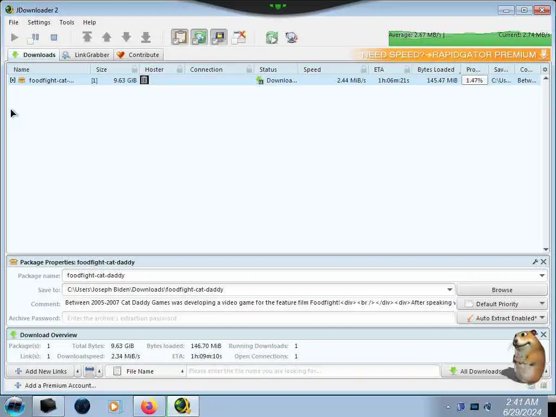Toggle premium accounts usage in the toolbar
The height and width of the screenshot is (417, 556).
click(219, 37)
